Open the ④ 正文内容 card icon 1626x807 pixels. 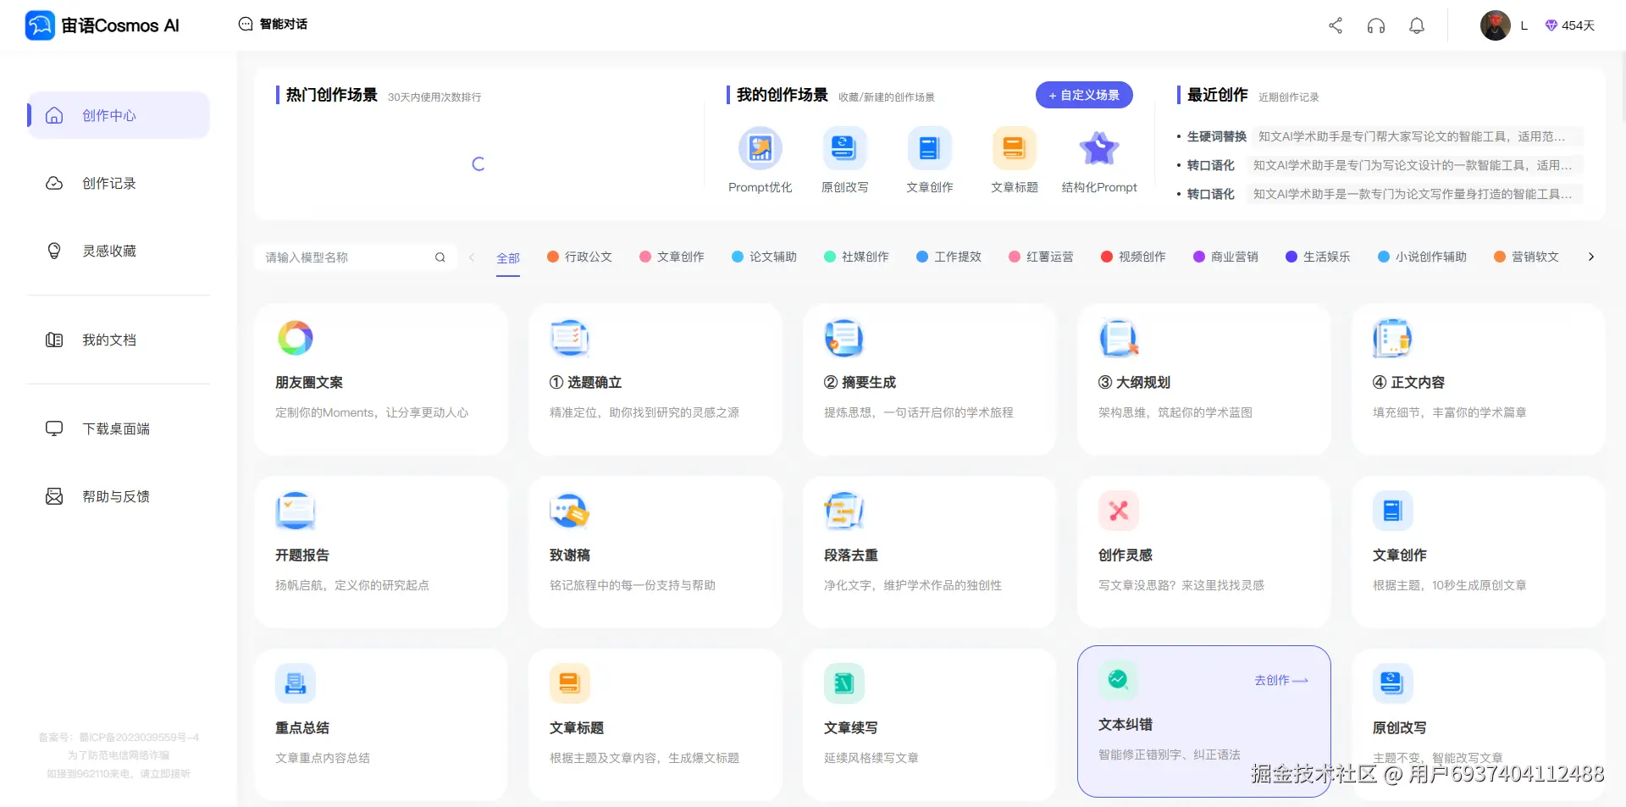(x=1393, y=338)
